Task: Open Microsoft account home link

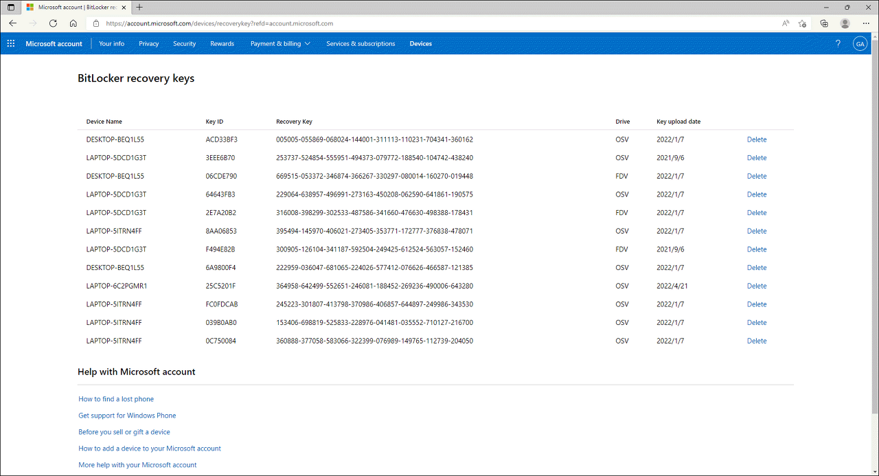Action: 54,43
